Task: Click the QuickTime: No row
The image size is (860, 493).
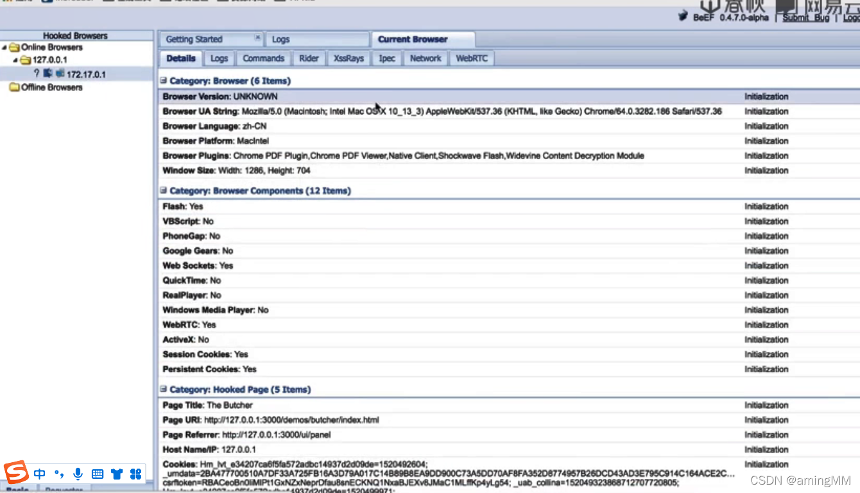Action: coord(509,281)
